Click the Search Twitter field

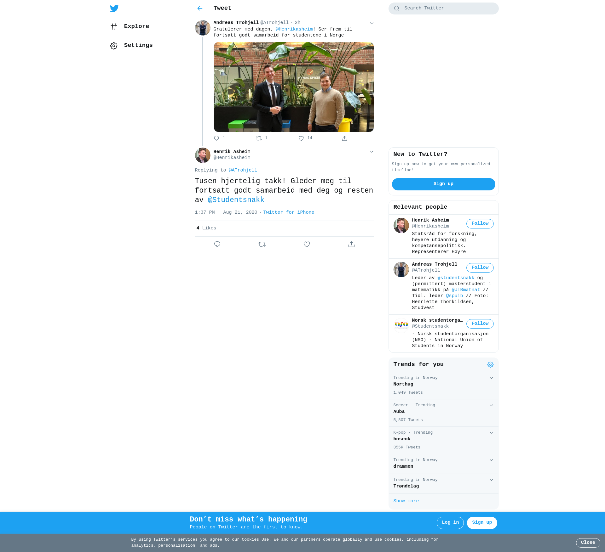(x=447, y=8)
